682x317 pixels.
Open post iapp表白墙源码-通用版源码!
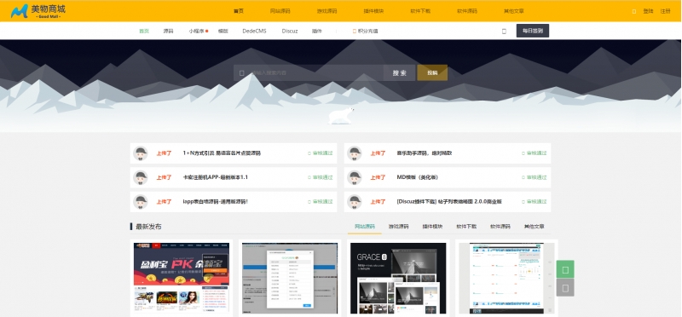216,202
